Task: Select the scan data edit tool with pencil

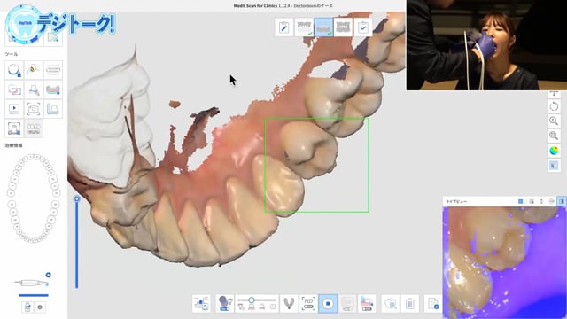Action: [34, 89]
